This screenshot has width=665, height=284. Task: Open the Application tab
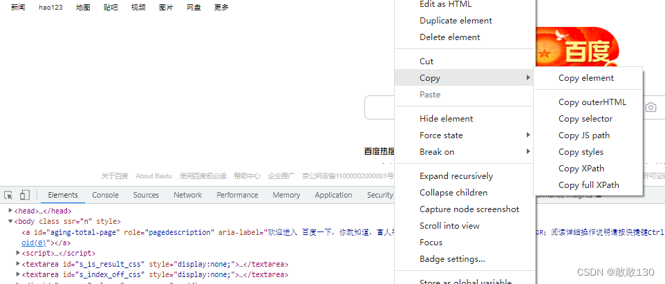(x=333, y=195)
